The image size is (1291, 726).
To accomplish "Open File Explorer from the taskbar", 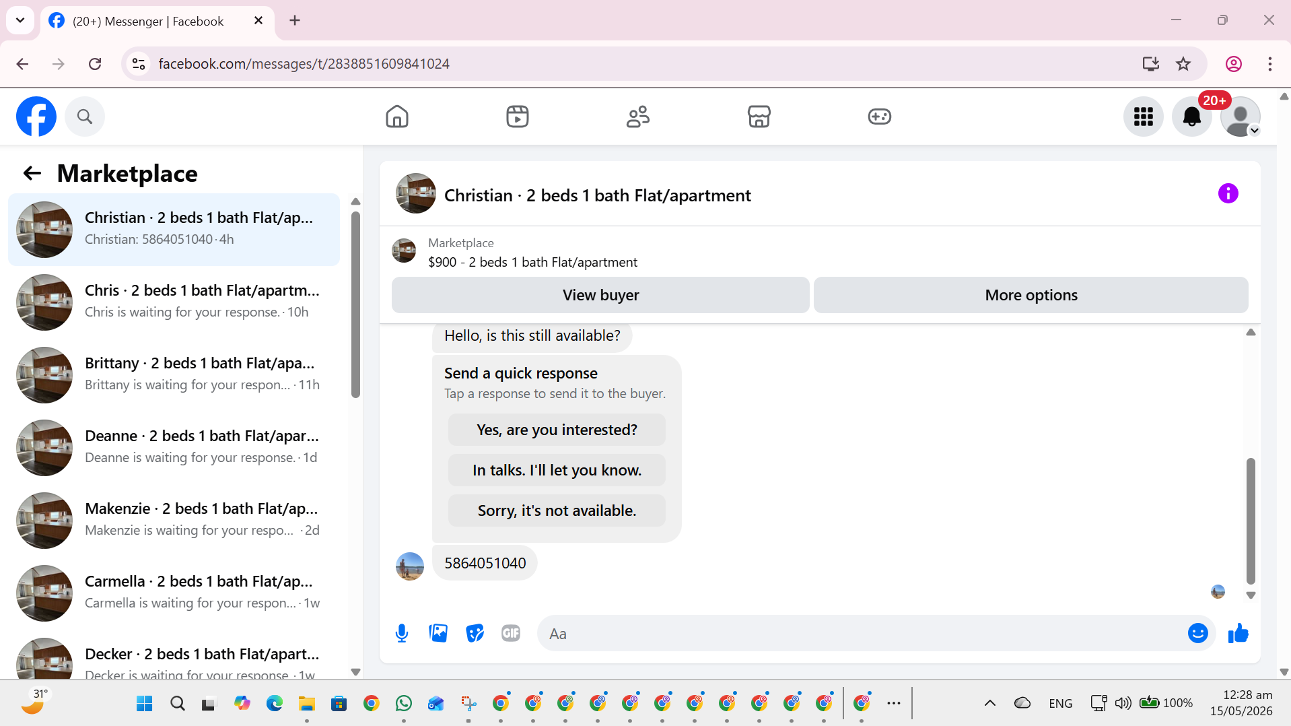I will coord(307,704).
